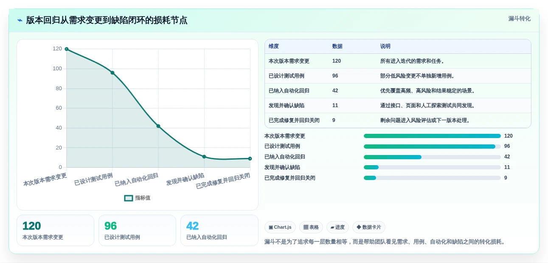The image size is (548, 263).
Task: Click the chart point for 已纳入自动化回归
Action: [158, 126]
